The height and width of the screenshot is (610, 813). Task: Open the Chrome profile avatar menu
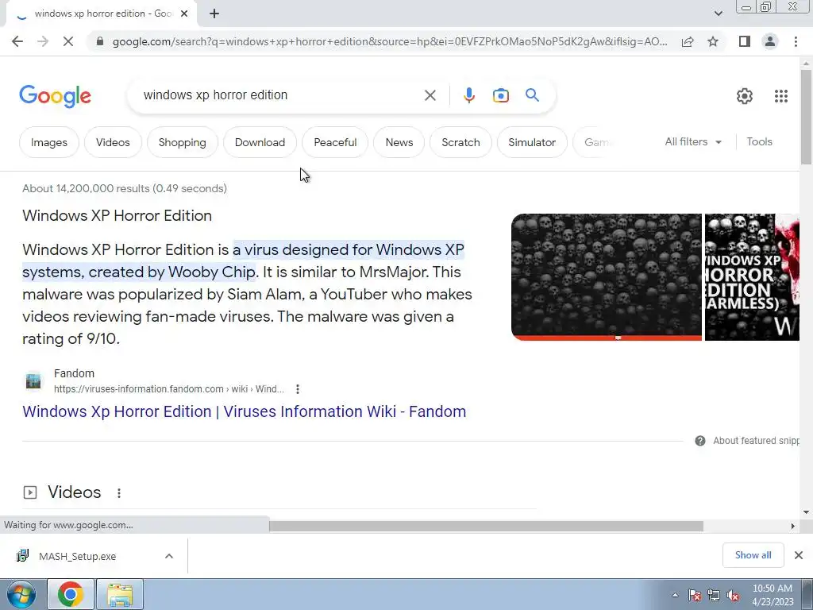pos(770,41)
